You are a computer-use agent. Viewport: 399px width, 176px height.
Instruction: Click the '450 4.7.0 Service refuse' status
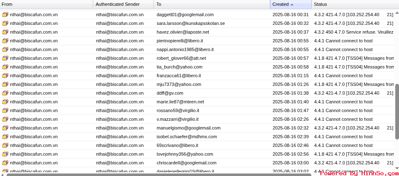pos(354,32)
